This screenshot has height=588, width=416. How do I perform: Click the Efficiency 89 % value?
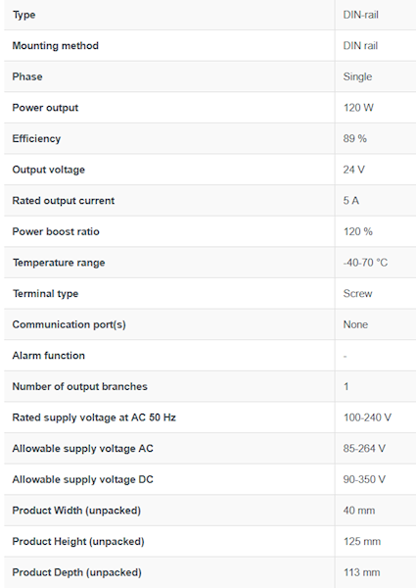[355, 139]
